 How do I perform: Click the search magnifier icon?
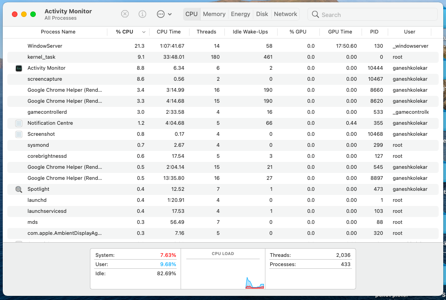(315, 15)
